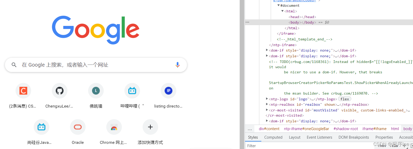413x149 pixels.
Task: Focus the Google search input box
Action: pos(96,65)
